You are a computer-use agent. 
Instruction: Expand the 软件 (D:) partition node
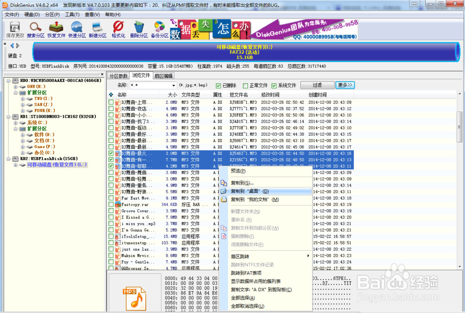[23, 135]
